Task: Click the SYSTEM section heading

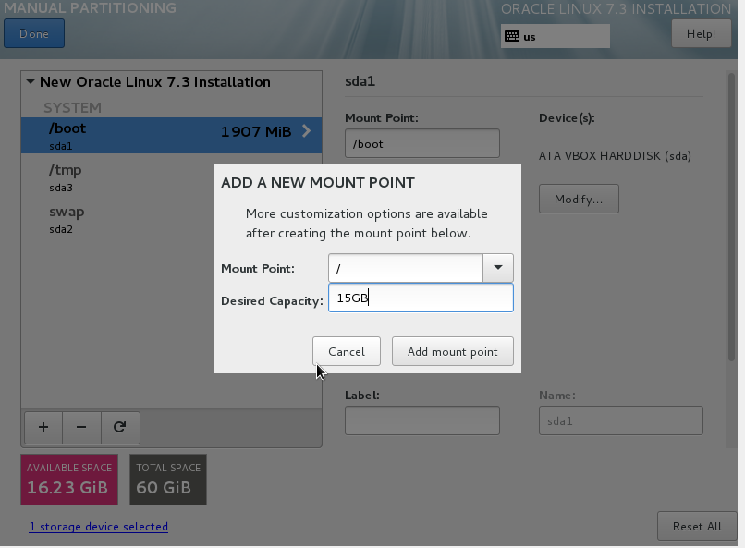Action: (x=73, y=108)
